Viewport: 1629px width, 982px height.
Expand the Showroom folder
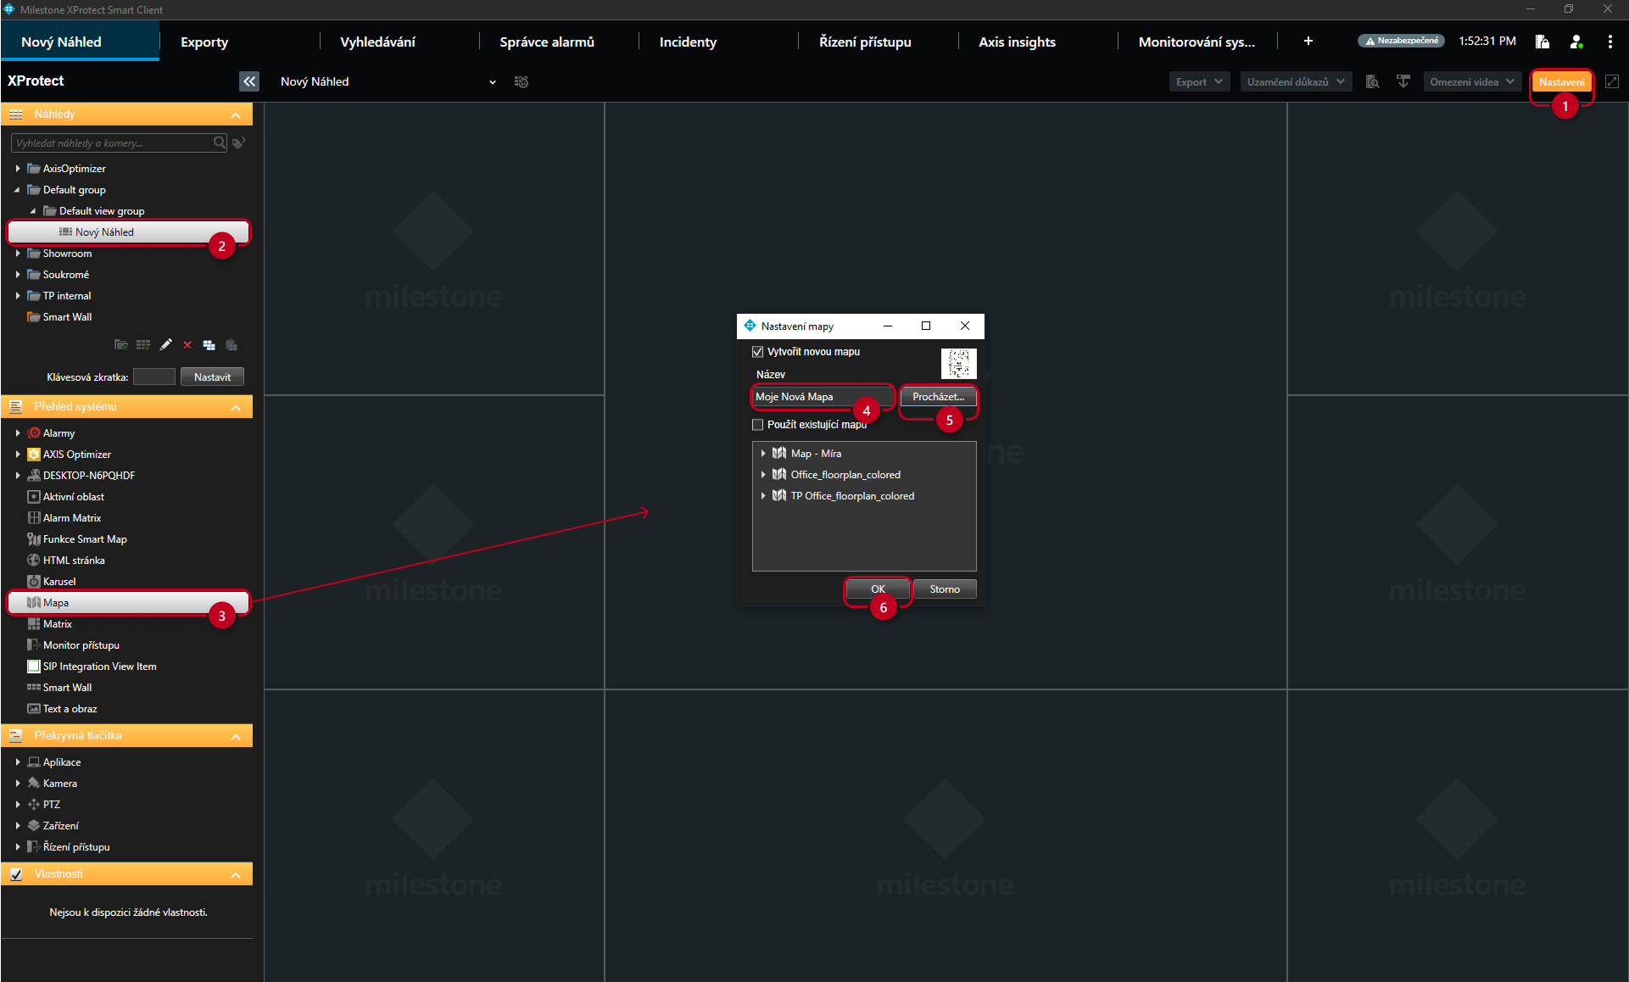point(18,254)
